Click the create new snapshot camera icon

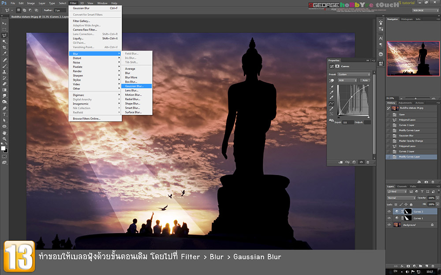click(x=426, y=182)
